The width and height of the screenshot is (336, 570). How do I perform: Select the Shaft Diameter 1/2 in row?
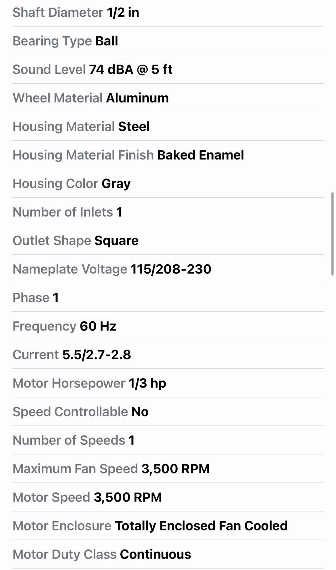[168, 13]
